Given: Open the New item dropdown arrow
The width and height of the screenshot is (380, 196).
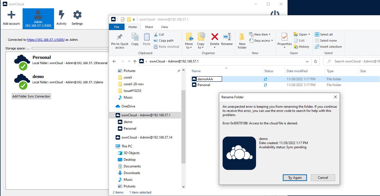Looking at the screenshot, I should click(x=269, y=34).
